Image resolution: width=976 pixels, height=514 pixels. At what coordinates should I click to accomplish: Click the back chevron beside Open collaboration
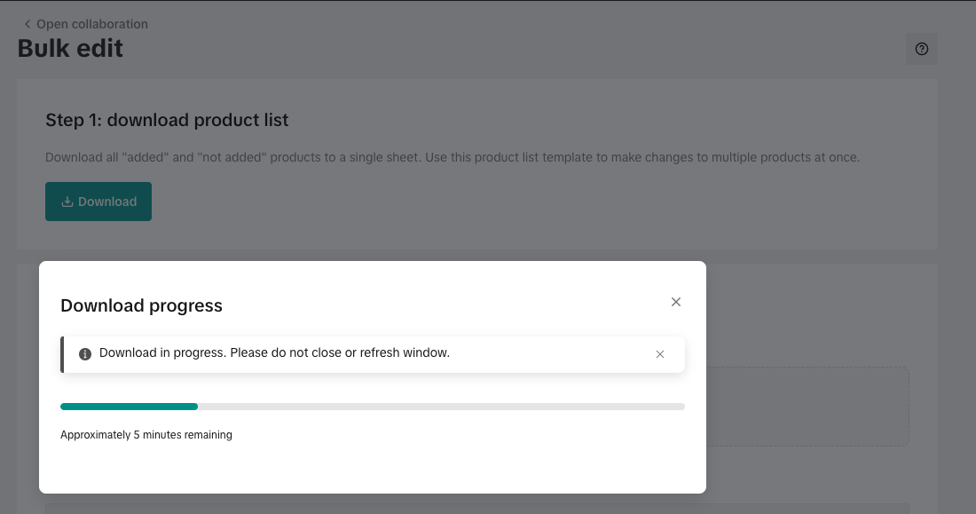point(28,24)
